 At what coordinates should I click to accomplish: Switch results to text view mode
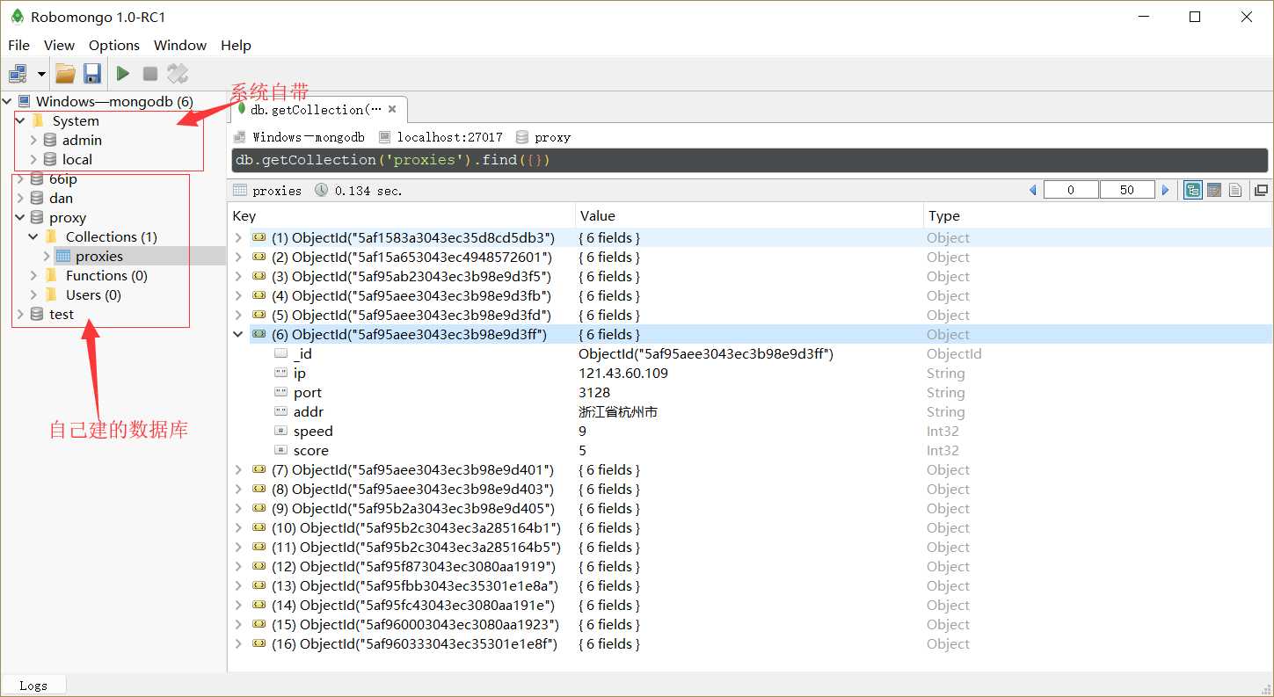tap(1235, 190)
